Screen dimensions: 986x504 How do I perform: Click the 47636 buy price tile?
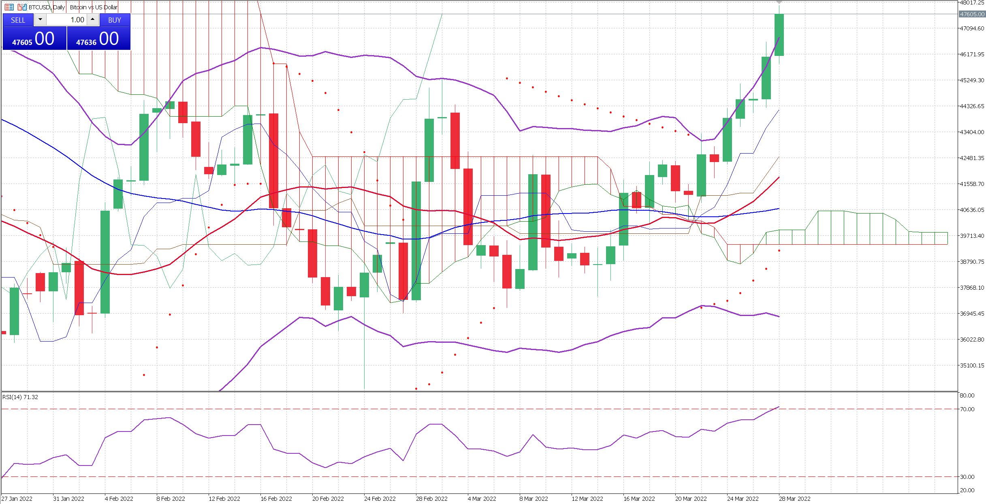point(98,38)
